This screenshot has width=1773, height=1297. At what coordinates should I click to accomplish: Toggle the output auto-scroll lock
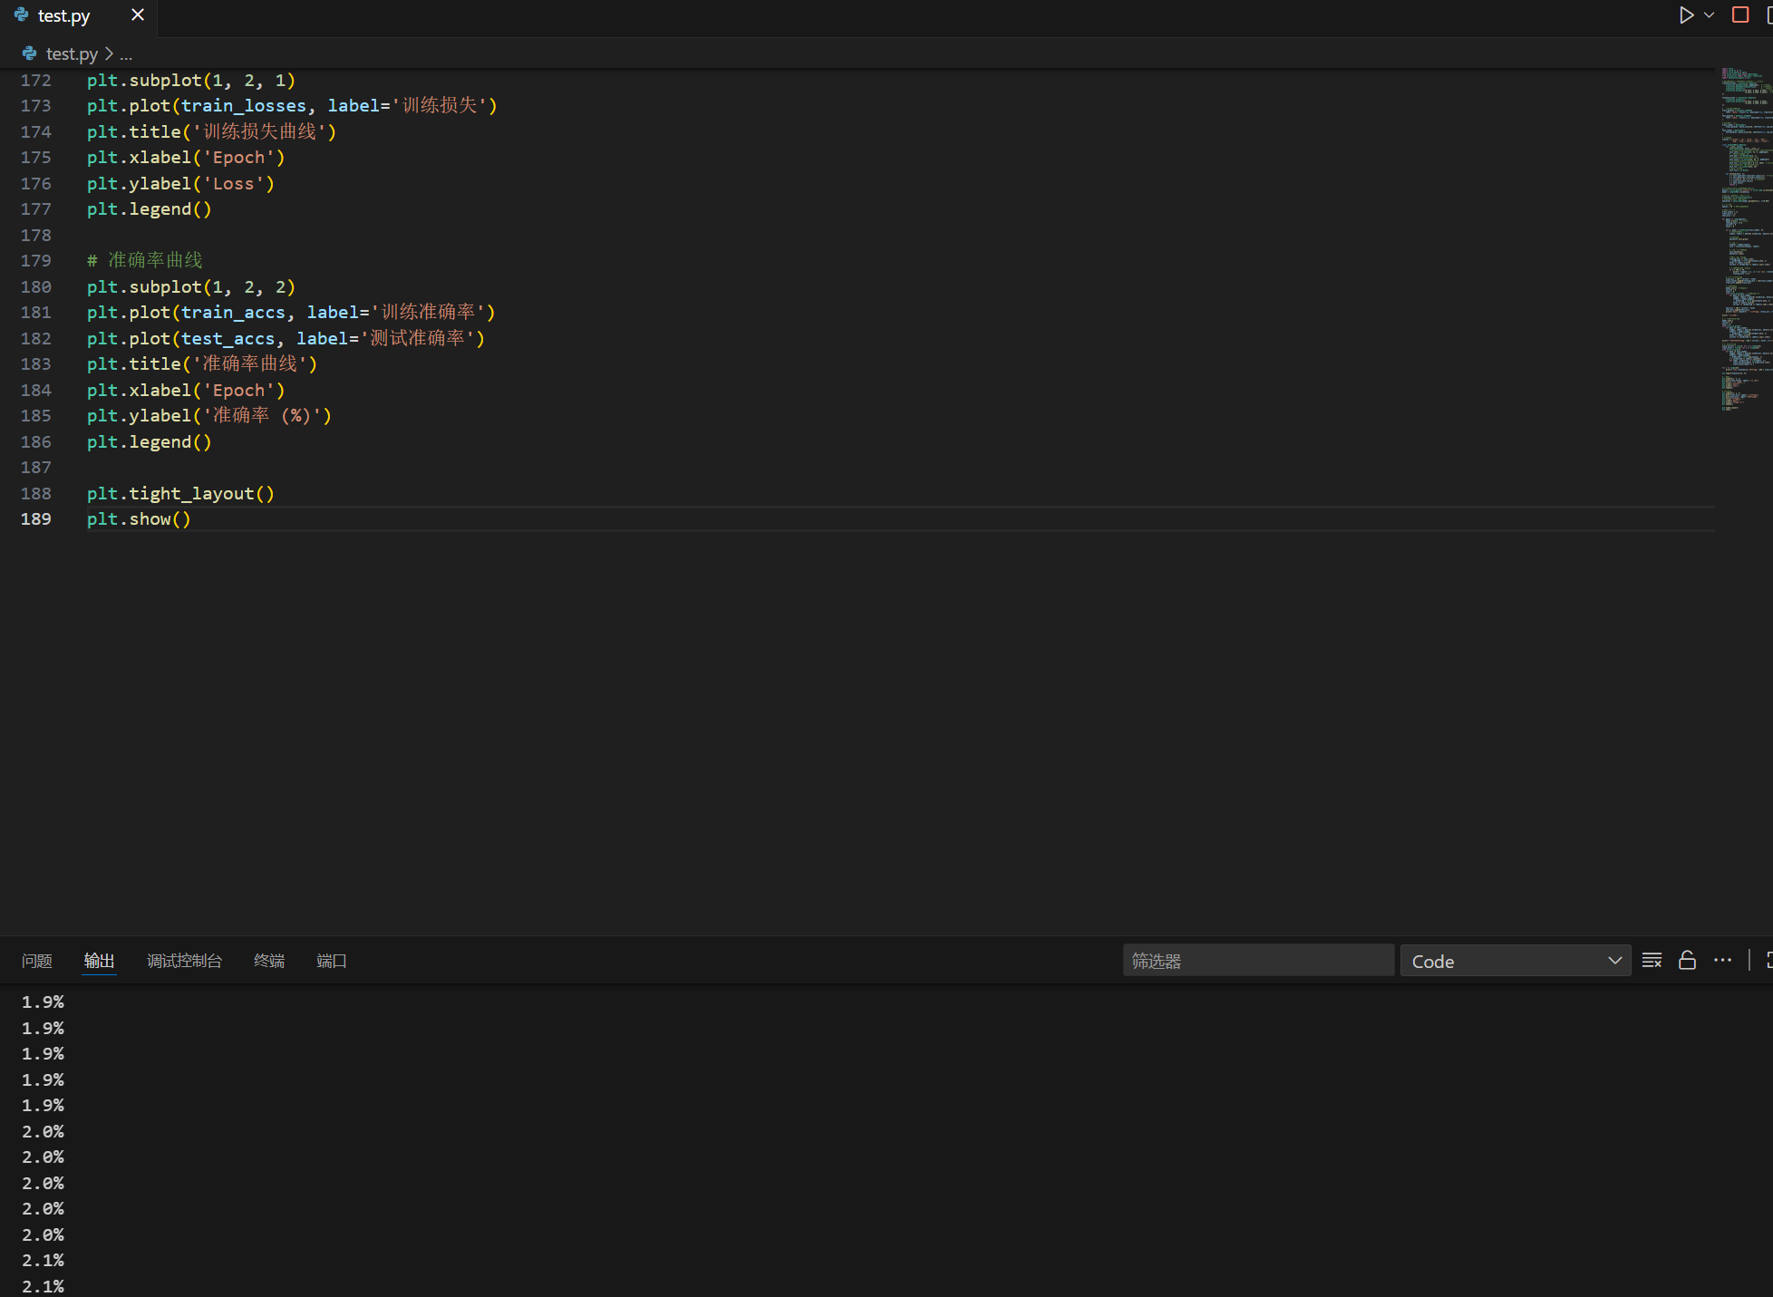1687,961
